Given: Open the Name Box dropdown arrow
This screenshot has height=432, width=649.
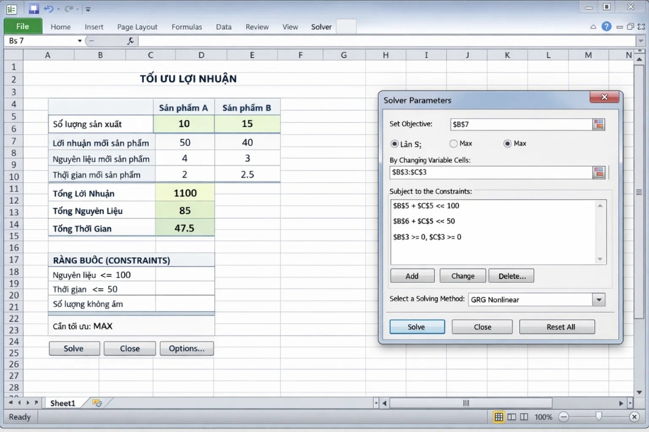Looking at the screenshot, I should pos(80,40).
